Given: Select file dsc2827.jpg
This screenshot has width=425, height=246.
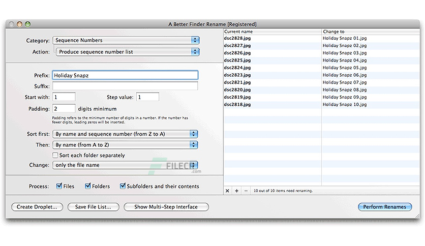Looking at the screenshot, I should 237,46.
